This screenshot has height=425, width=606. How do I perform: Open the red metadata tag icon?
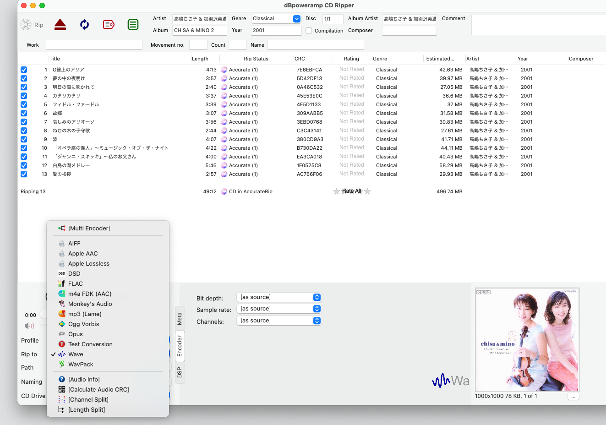(109, 25)
